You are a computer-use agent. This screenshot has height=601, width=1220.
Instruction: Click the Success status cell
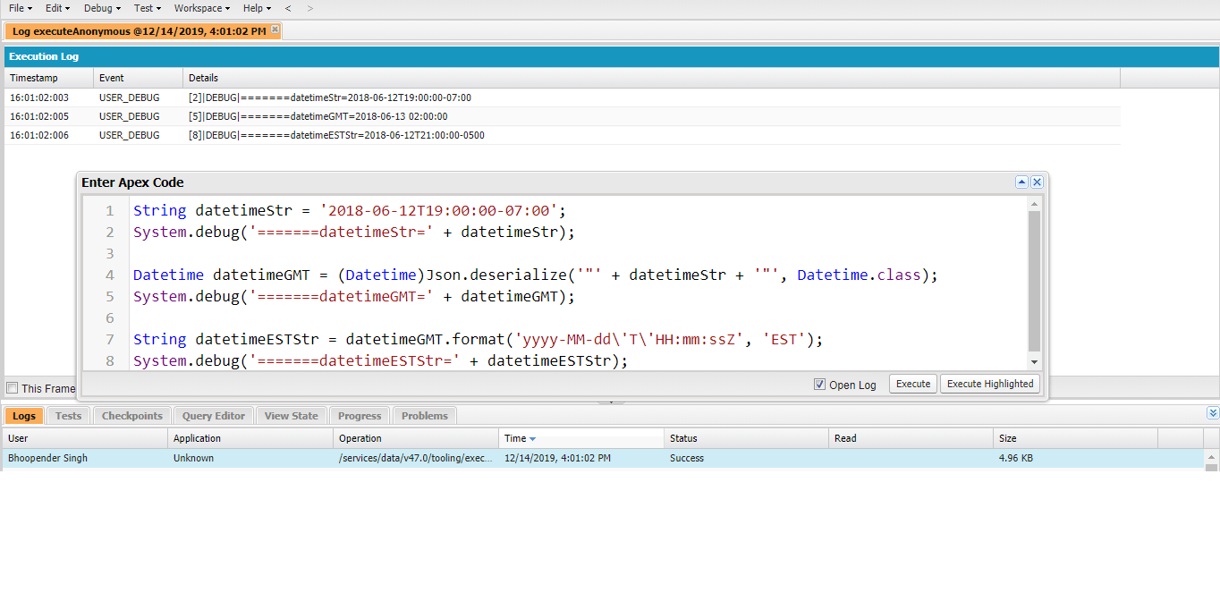[x=687, y=458]
